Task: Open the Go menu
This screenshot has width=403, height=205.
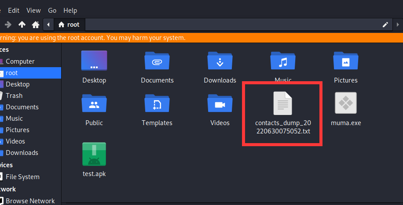Action: click(52, 10)
